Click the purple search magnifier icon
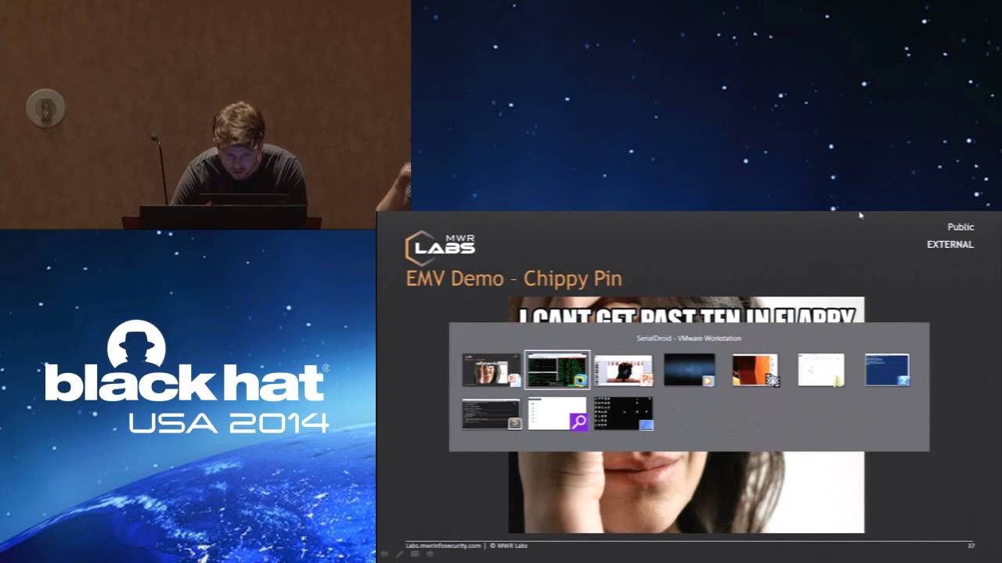 pyautogui.click(x=578, y=422)
